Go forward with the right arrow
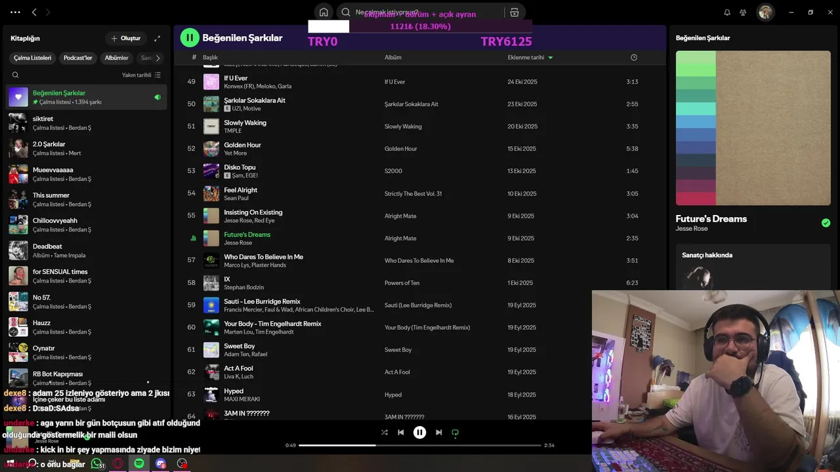Screen dimensions: 840x472 47,12
